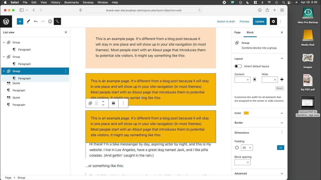The width and height of the screenshot is (321, 180).
Task: Open My PDF.pdf on the desktop
Action: [x=308, y=83]
